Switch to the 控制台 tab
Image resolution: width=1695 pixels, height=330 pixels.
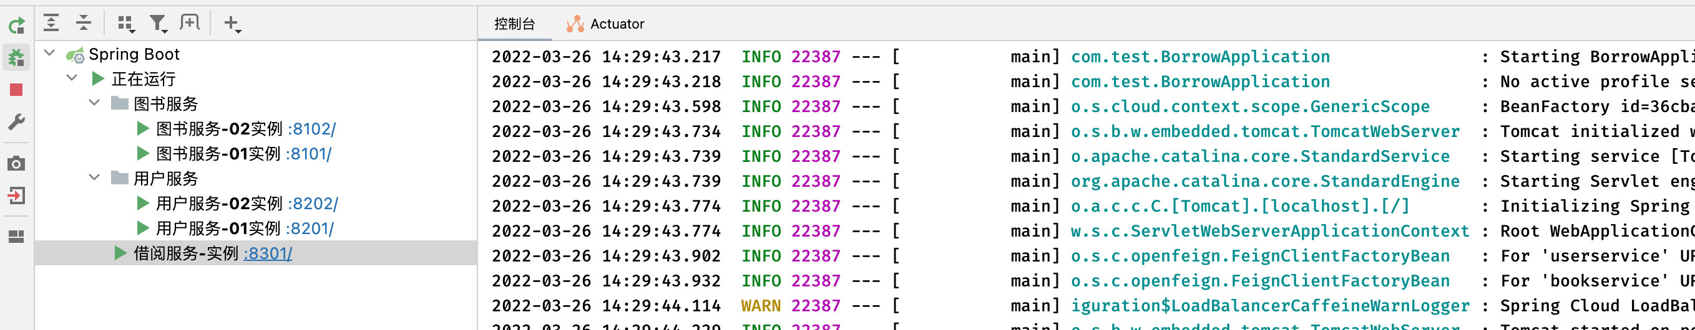pos(514,24)
